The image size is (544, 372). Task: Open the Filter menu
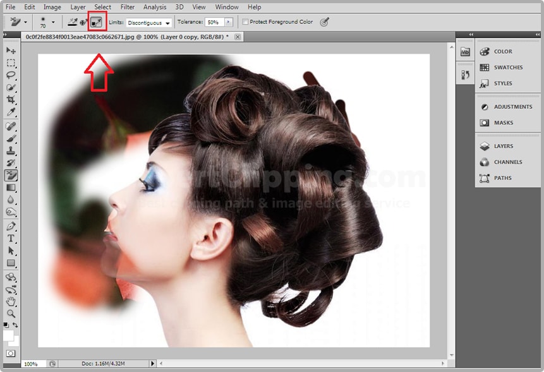(x=127, y=7)
